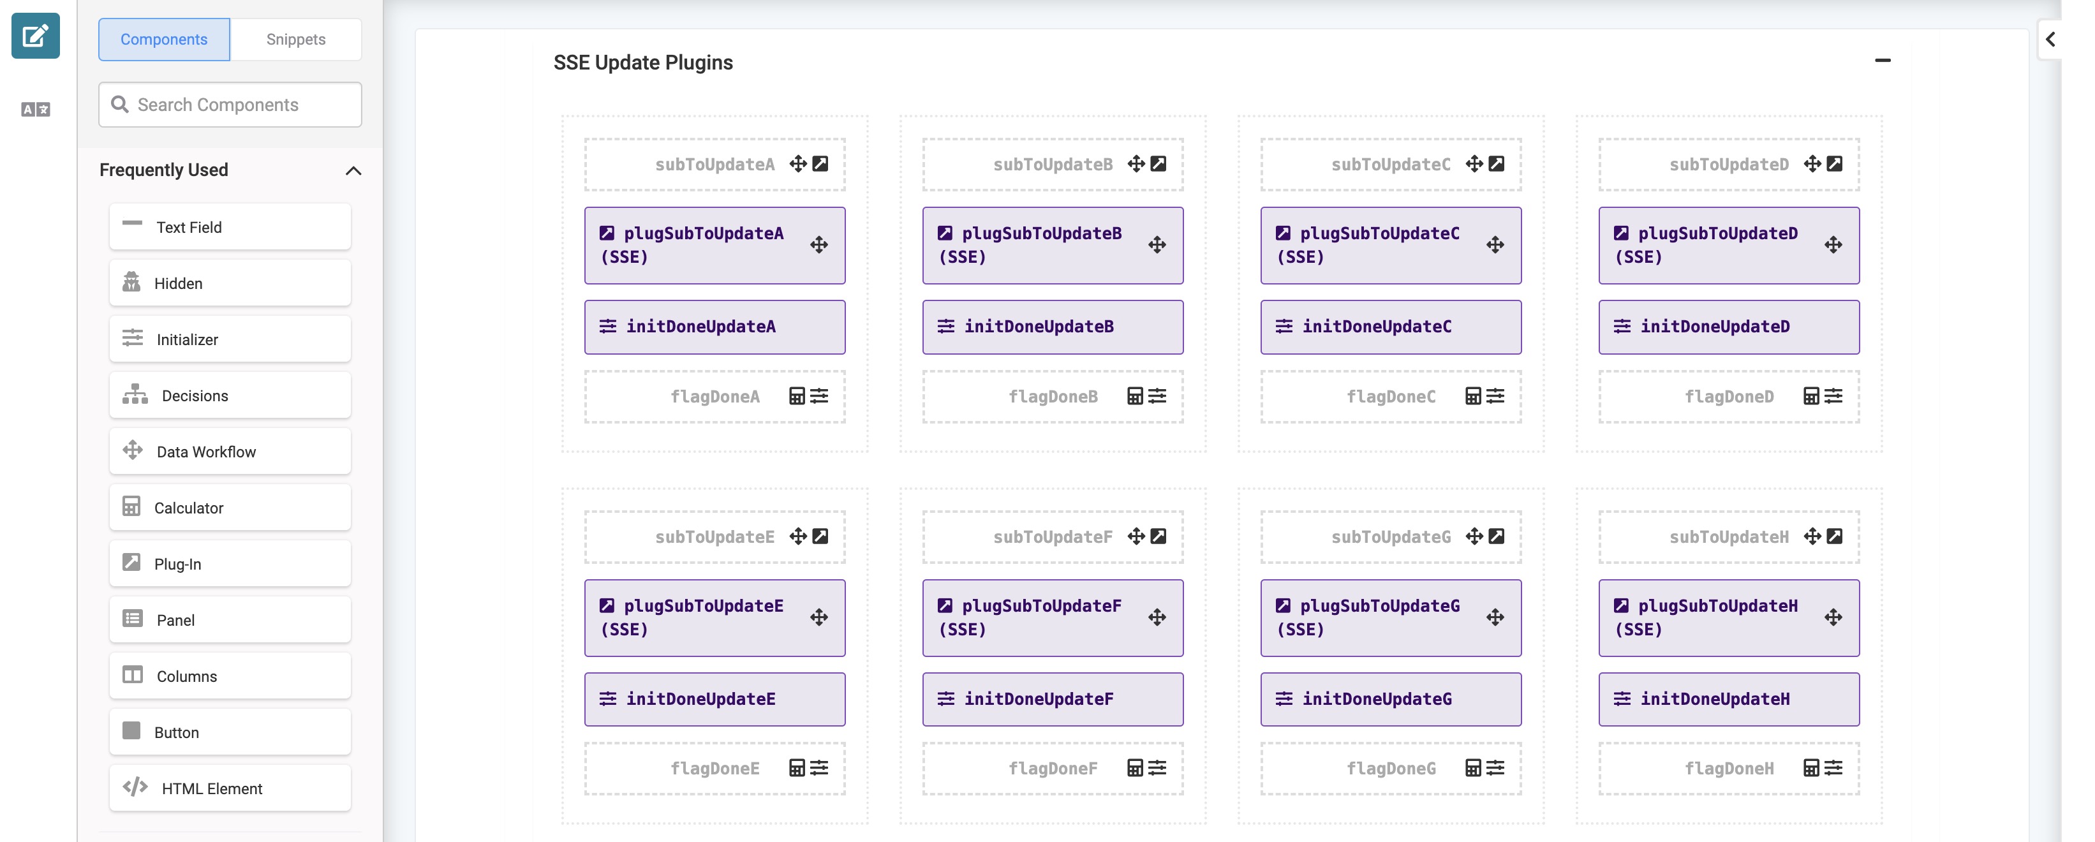This screenshot has width=2095, height=842.
Task: Focus the Search Components field
Action: [x=230, y=104]
